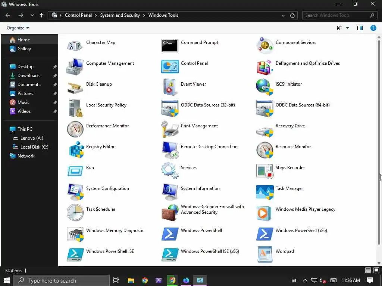
Task: Click the Windows PowerShell label
Action: pyautogui.click(x=201, y=230)
